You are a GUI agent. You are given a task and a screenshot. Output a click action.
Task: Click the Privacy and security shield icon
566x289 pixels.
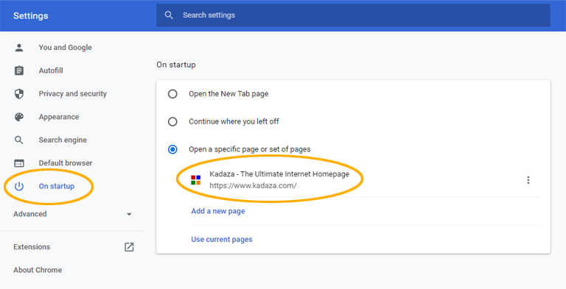pyautogui.click(x=19, y=93)
